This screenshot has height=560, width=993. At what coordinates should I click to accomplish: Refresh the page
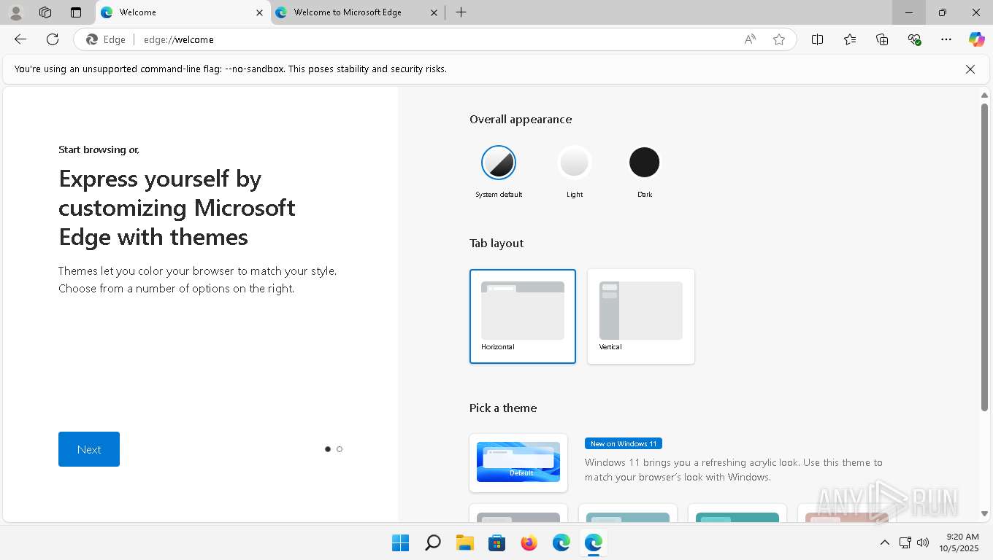(x=53, y=39)
